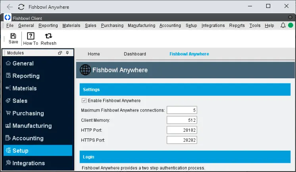Select the Fishbowl Anywhere tab

[x=189, y=54]
